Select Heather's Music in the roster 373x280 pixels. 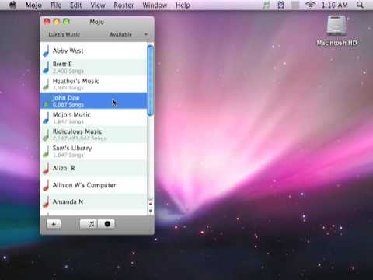[x=93, y=84]
